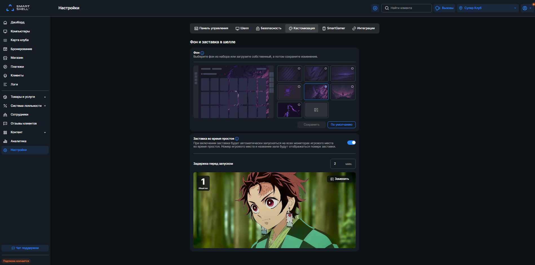
Task: Click Заменить on the screensaver image
Action: (x=340, y=179)
